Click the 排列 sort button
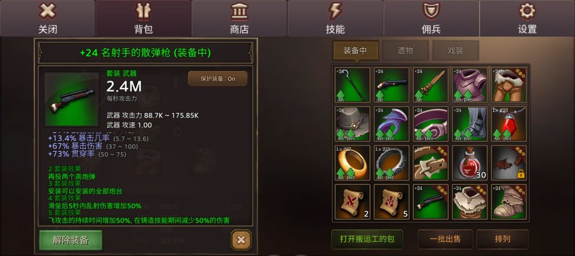Image resolution: width=575 pixels, height=256 pixels. 503,239
